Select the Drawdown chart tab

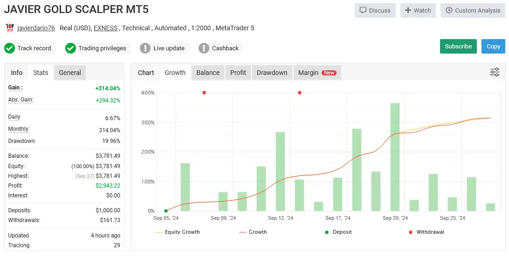[272, 73]
